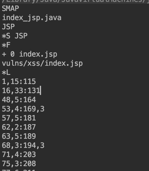
Task: Click at end of 16,33:131 line
Action: click(40, 91)
